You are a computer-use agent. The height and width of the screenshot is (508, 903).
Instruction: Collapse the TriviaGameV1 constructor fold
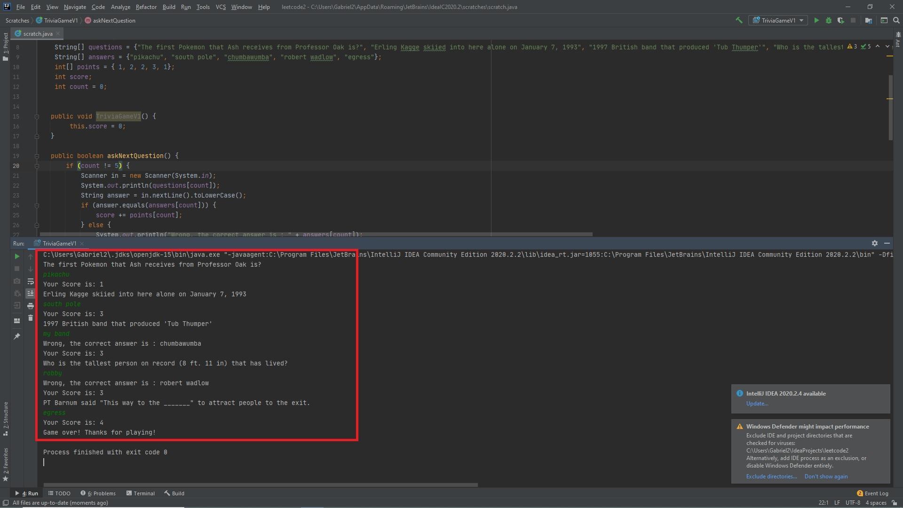[x=37, y=116]
